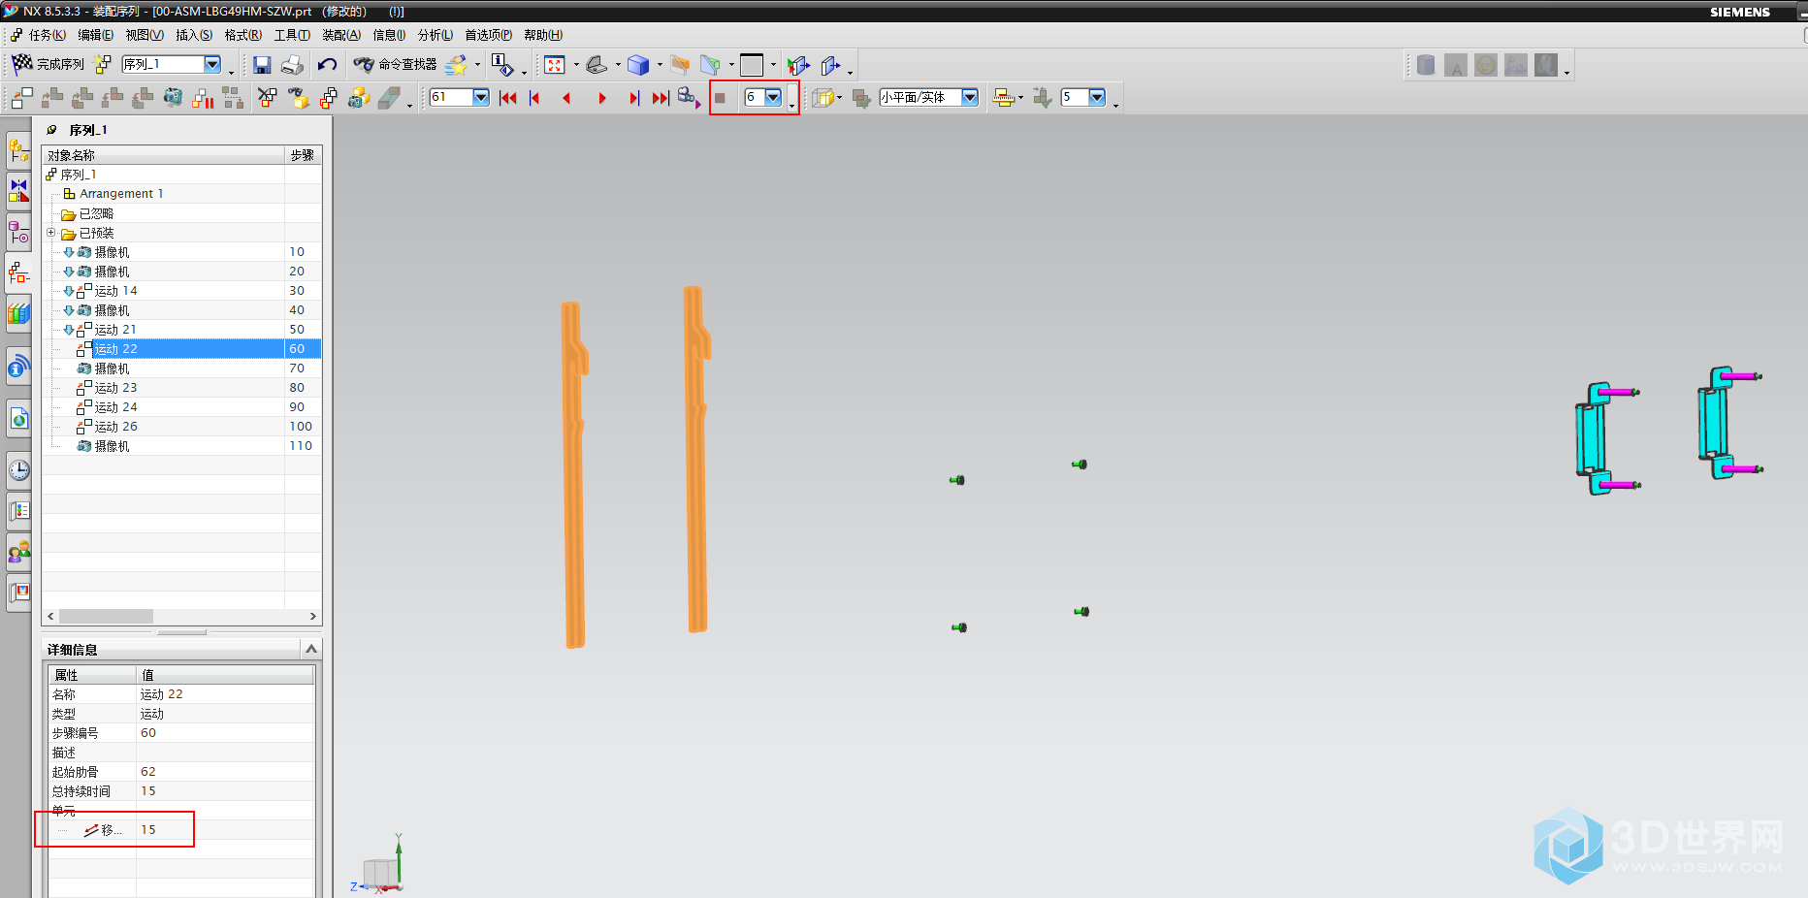The height and width of the screenshot is (898, 1808).
Task: Open the current frame 61 dropdown
Action: coord(481,97)
